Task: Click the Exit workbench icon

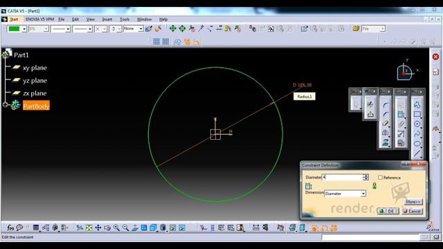Action: 370,114
